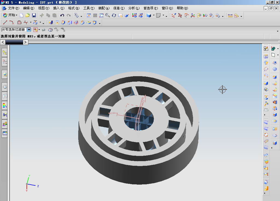Open the snap point options dropdown arrow
The image size is (280, 201).
click(x=39, y=29)
